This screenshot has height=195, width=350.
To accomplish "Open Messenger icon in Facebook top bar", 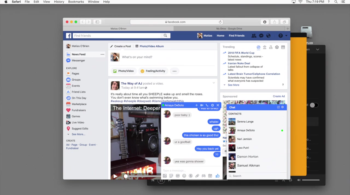I will click(x=261, y=36).
